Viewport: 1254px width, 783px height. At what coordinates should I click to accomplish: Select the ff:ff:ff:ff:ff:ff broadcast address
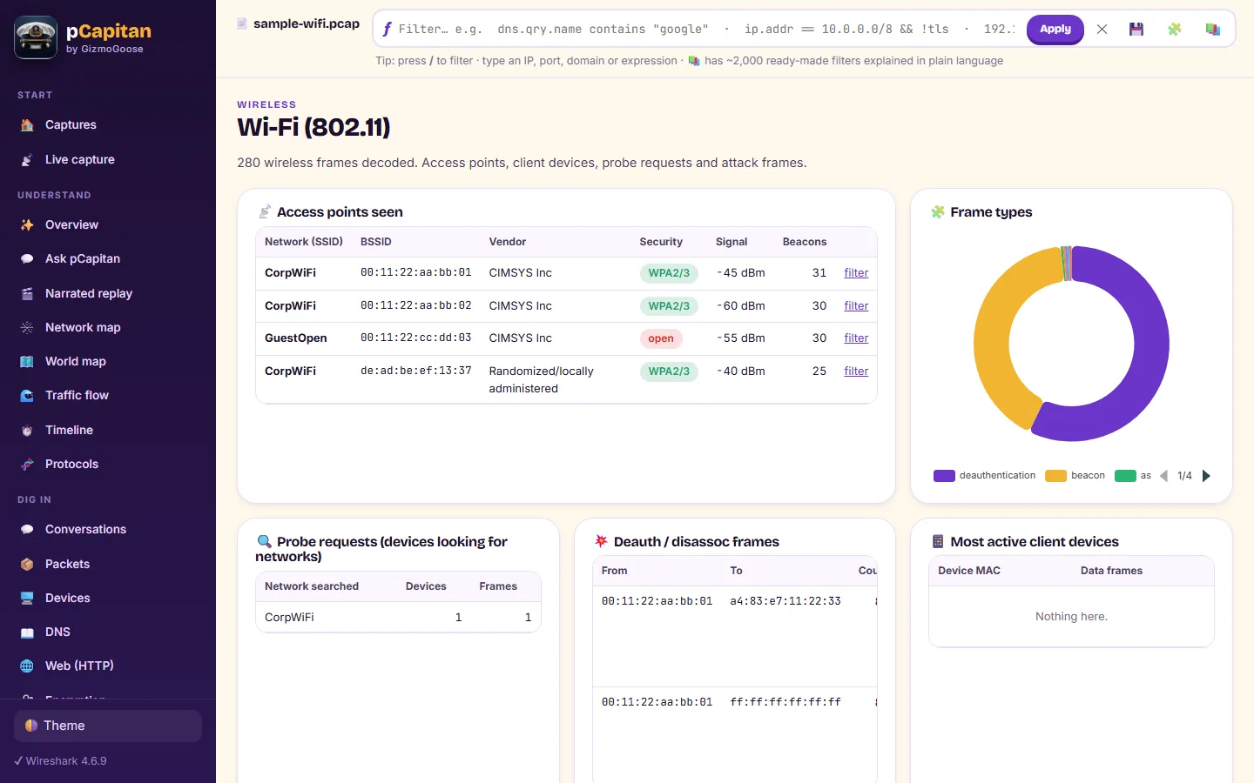click(x=785, y=702)
